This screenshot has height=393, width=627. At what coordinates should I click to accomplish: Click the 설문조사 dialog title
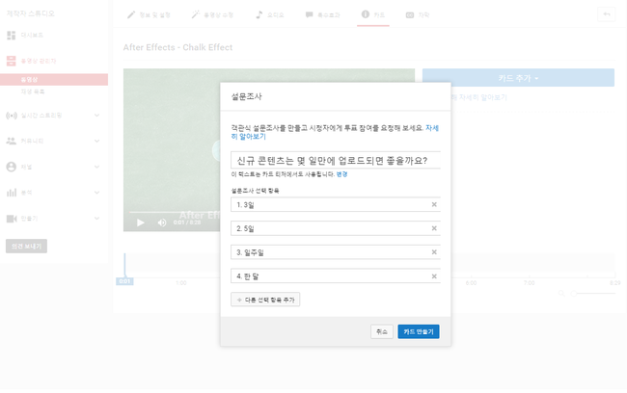coord(246,96)
